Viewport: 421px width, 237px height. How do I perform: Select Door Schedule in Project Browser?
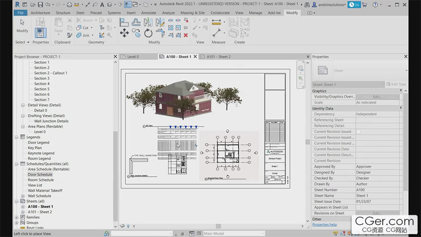[x=40, y=175]
